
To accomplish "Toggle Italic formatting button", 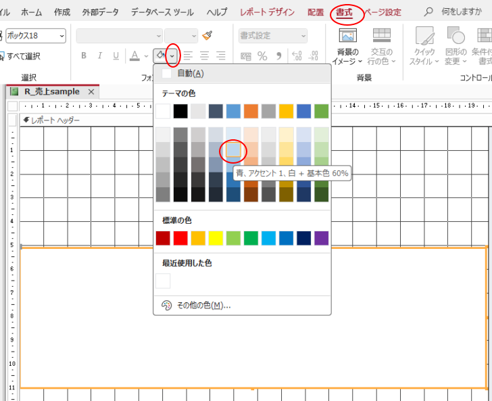I will [x=100, y=55].
